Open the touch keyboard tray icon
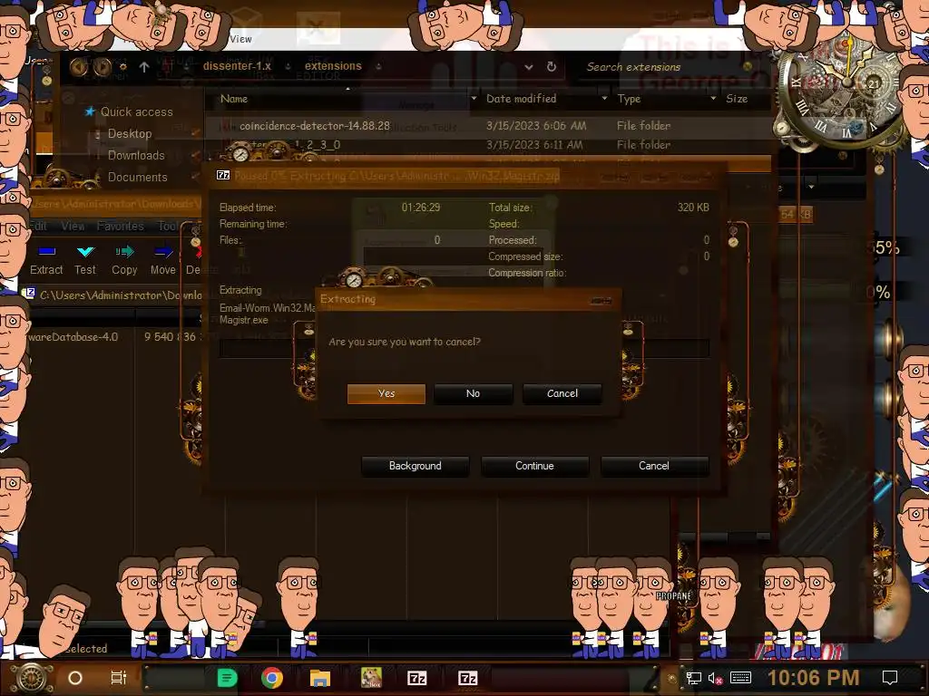929x696 pixels. 740,678
